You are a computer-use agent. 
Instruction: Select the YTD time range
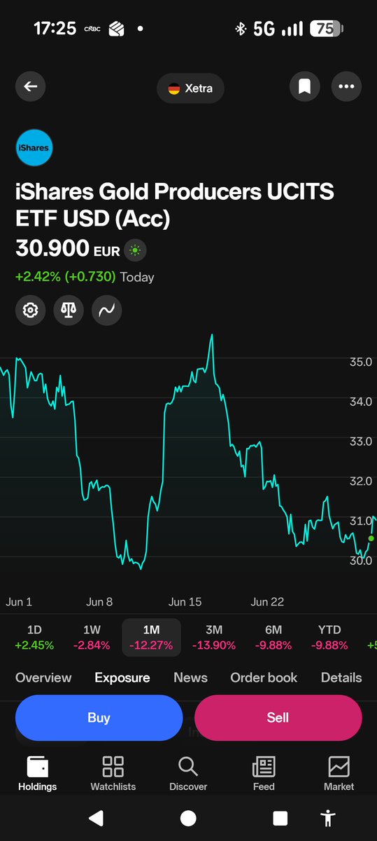coord(329,638)
